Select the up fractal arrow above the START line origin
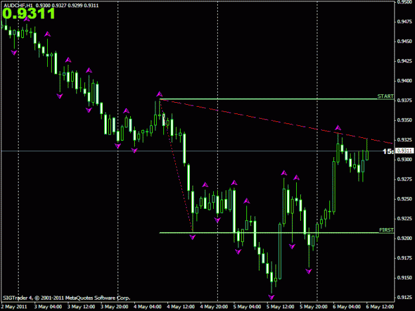This screenshot has height=311, width=415. 159,94
